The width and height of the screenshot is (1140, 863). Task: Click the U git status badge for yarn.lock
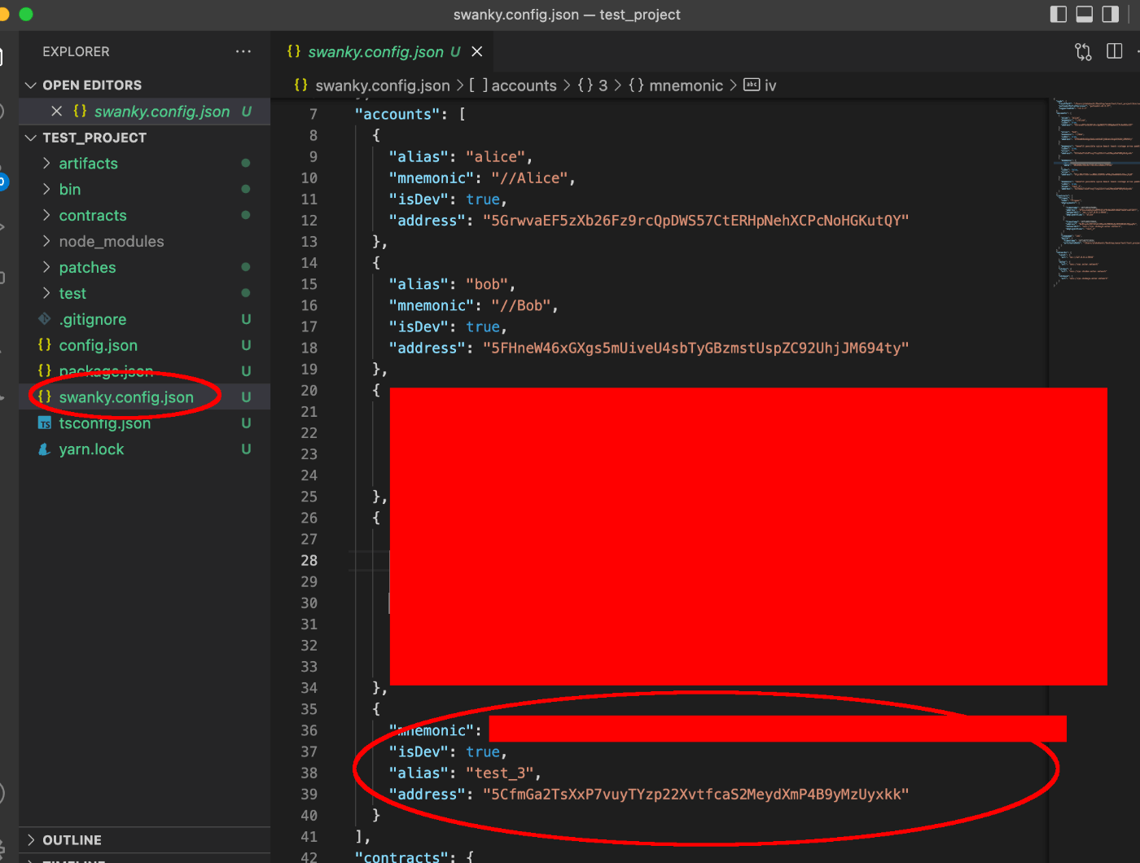point(246,449)
